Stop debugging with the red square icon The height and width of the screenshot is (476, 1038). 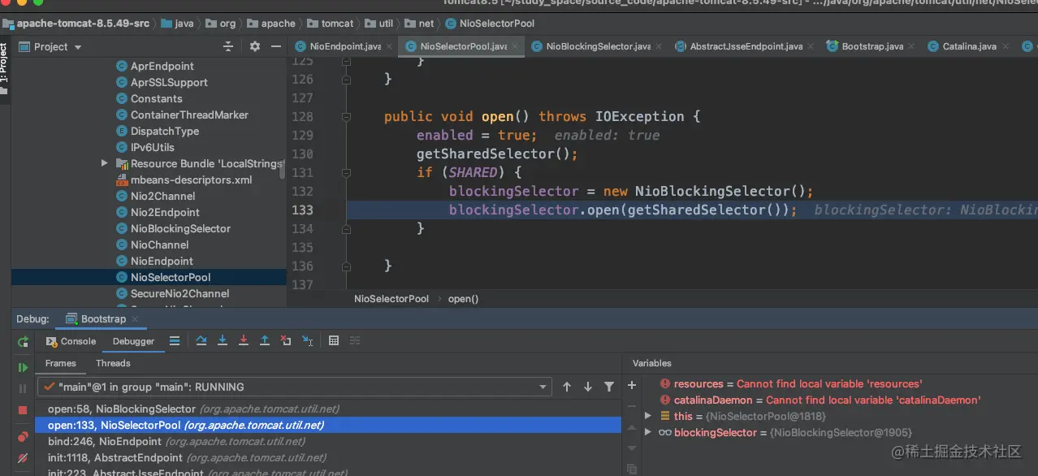click(23, 411)
